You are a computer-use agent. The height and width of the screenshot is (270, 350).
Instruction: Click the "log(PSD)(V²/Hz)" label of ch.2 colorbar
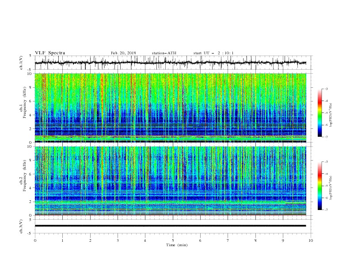331,188
